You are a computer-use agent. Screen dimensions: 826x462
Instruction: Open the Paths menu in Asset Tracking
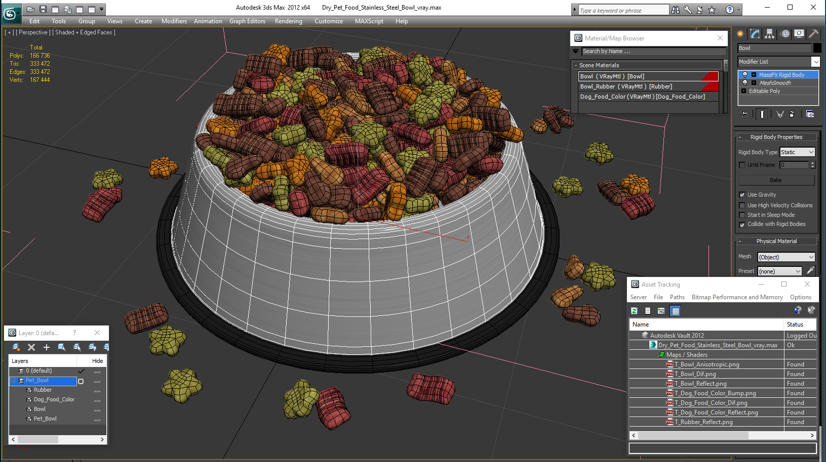click(677, 297)
